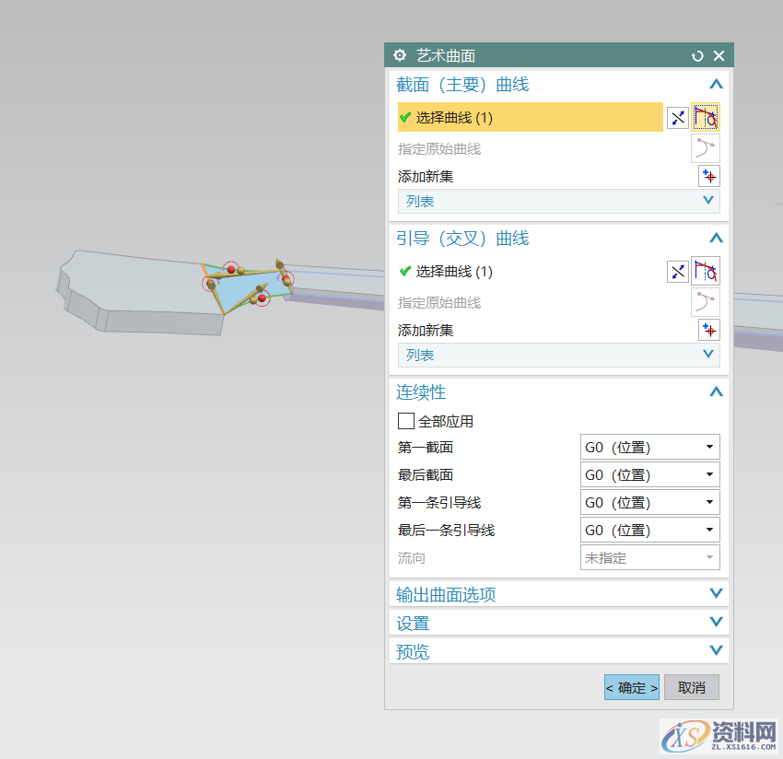Click the 添加新集 icon for section curves
Screen dimensions: 783x759
tap(708, 175)
